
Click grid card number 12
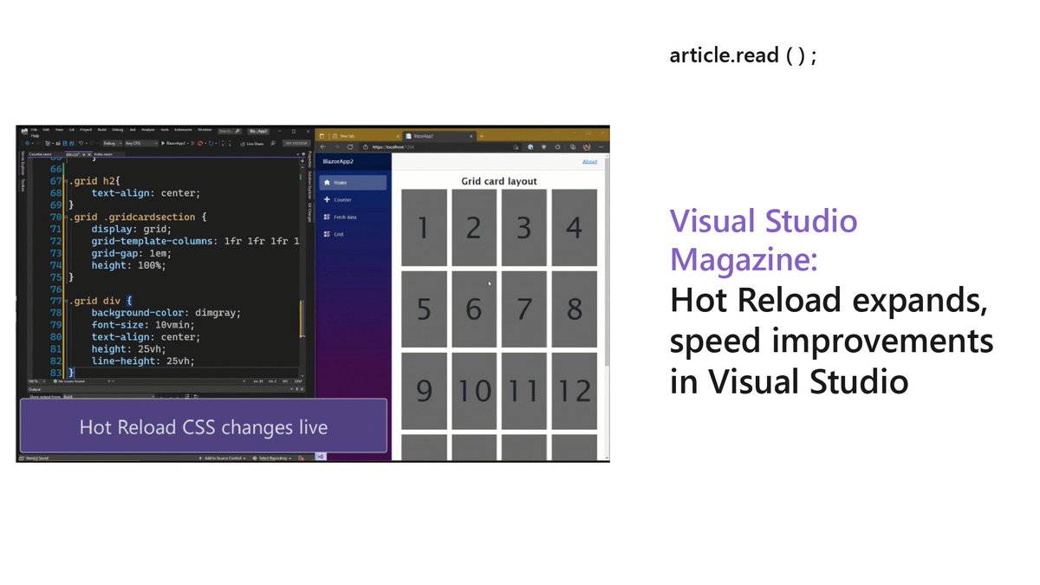(x=574, y=390)
